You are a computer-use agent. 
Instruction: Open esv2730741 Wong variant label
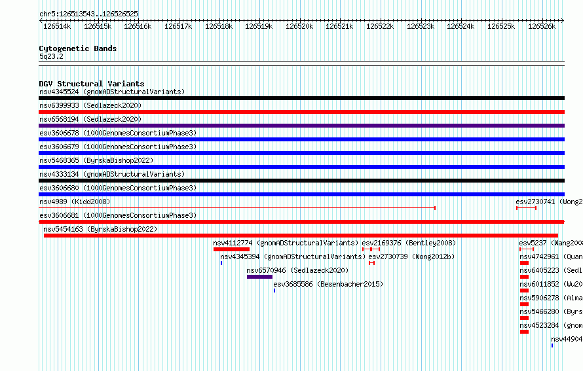click(549, 202)
